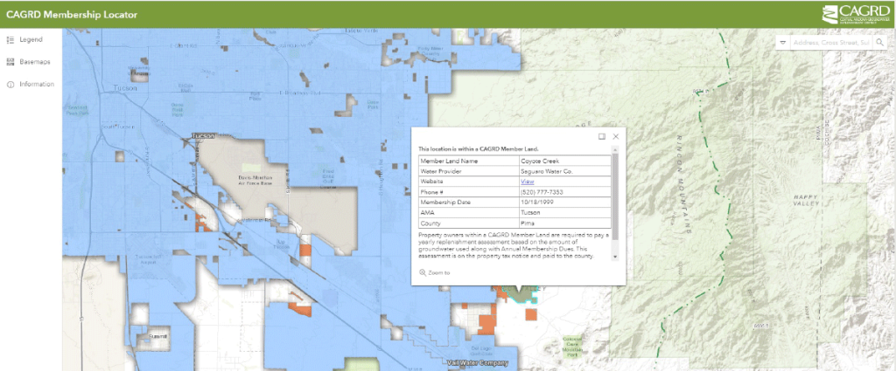Select the Pima county value cell
Screen dimensions: 896x371
564,223
